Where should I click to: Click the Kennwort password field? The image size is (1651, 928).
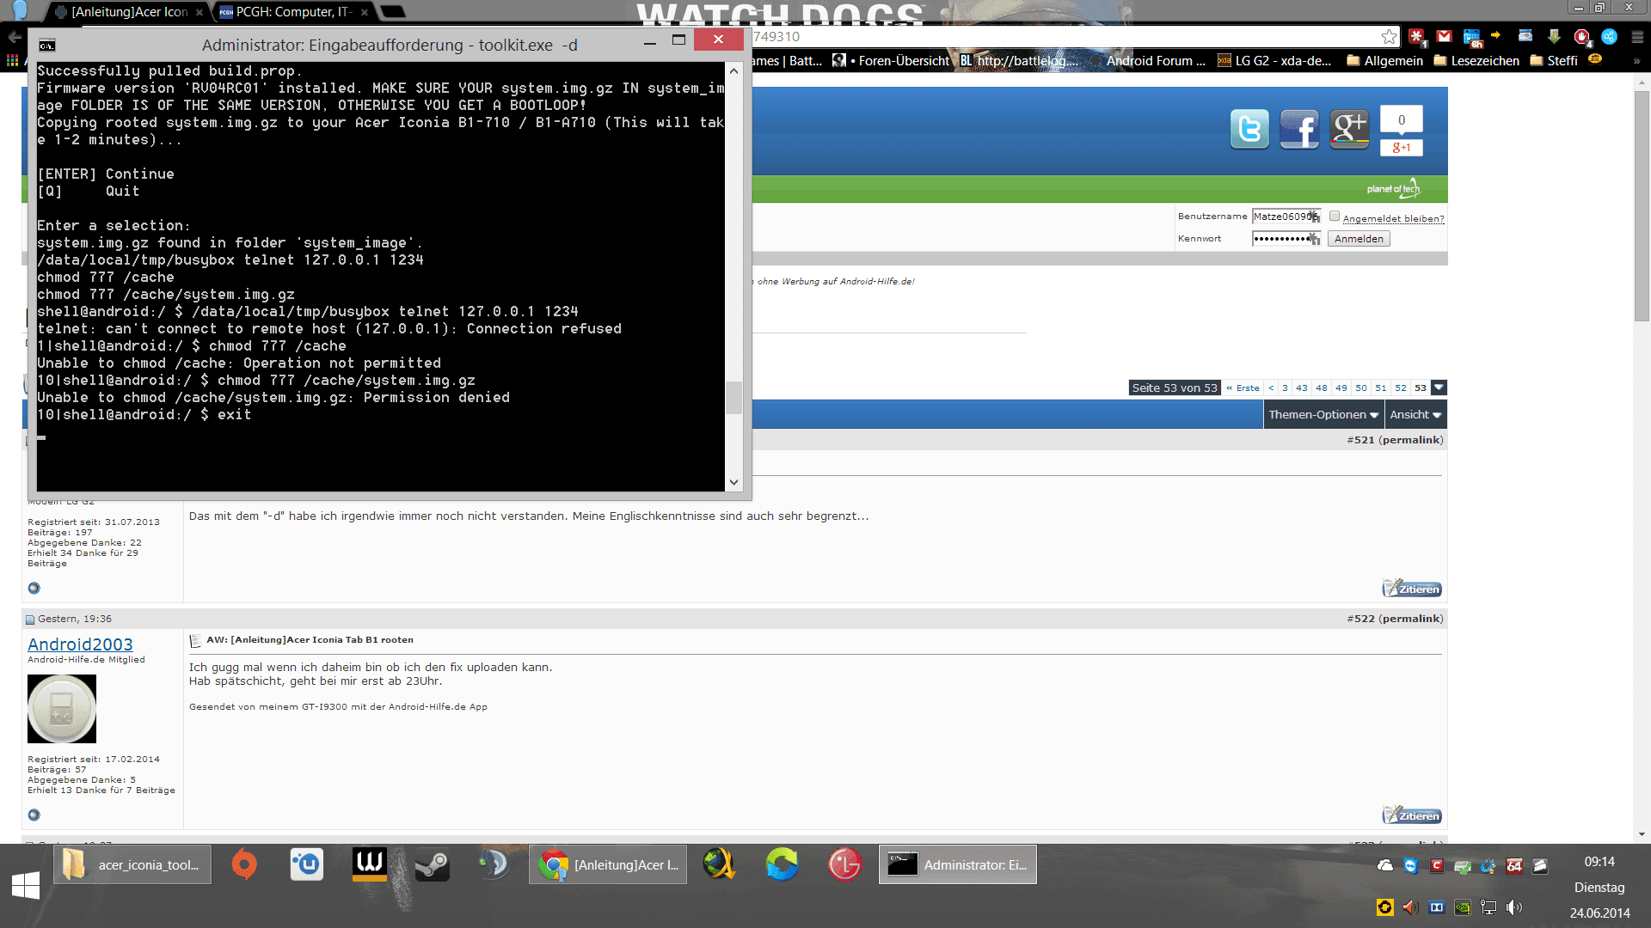pos(1286,239)
